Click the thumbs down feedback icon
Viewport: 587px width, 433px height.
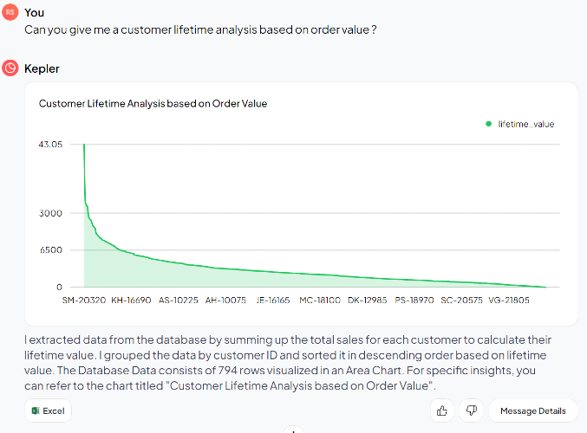point(471,410)
